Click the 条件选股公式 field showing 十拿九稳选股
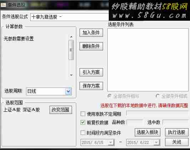 coord(70,17)
